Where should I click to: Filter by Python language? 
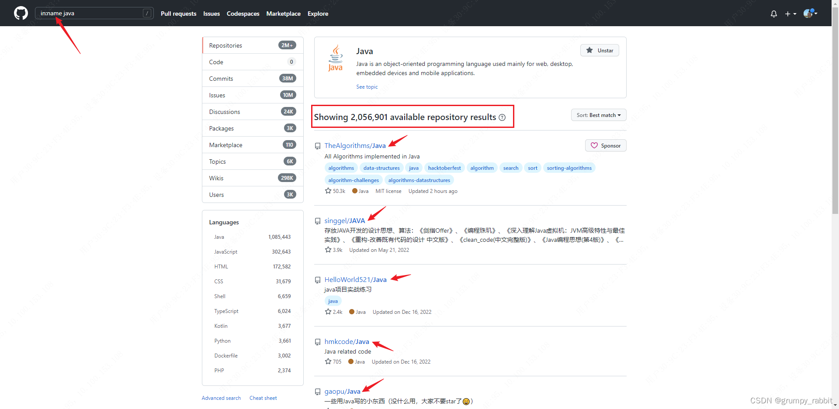[253, 341]
